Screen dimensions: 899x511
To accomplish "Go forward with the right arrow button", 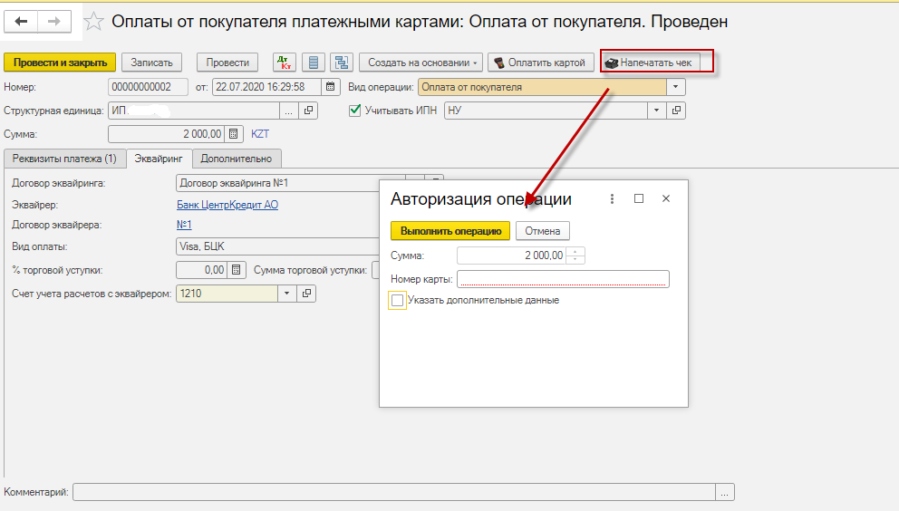I will 54,21.
